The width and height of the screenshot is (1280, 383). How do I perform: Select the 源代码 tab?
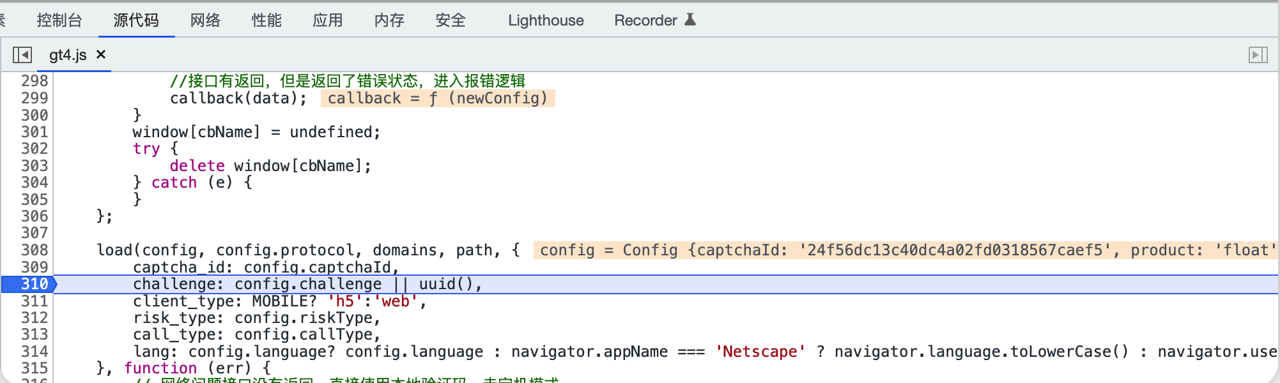click(136, 20)
